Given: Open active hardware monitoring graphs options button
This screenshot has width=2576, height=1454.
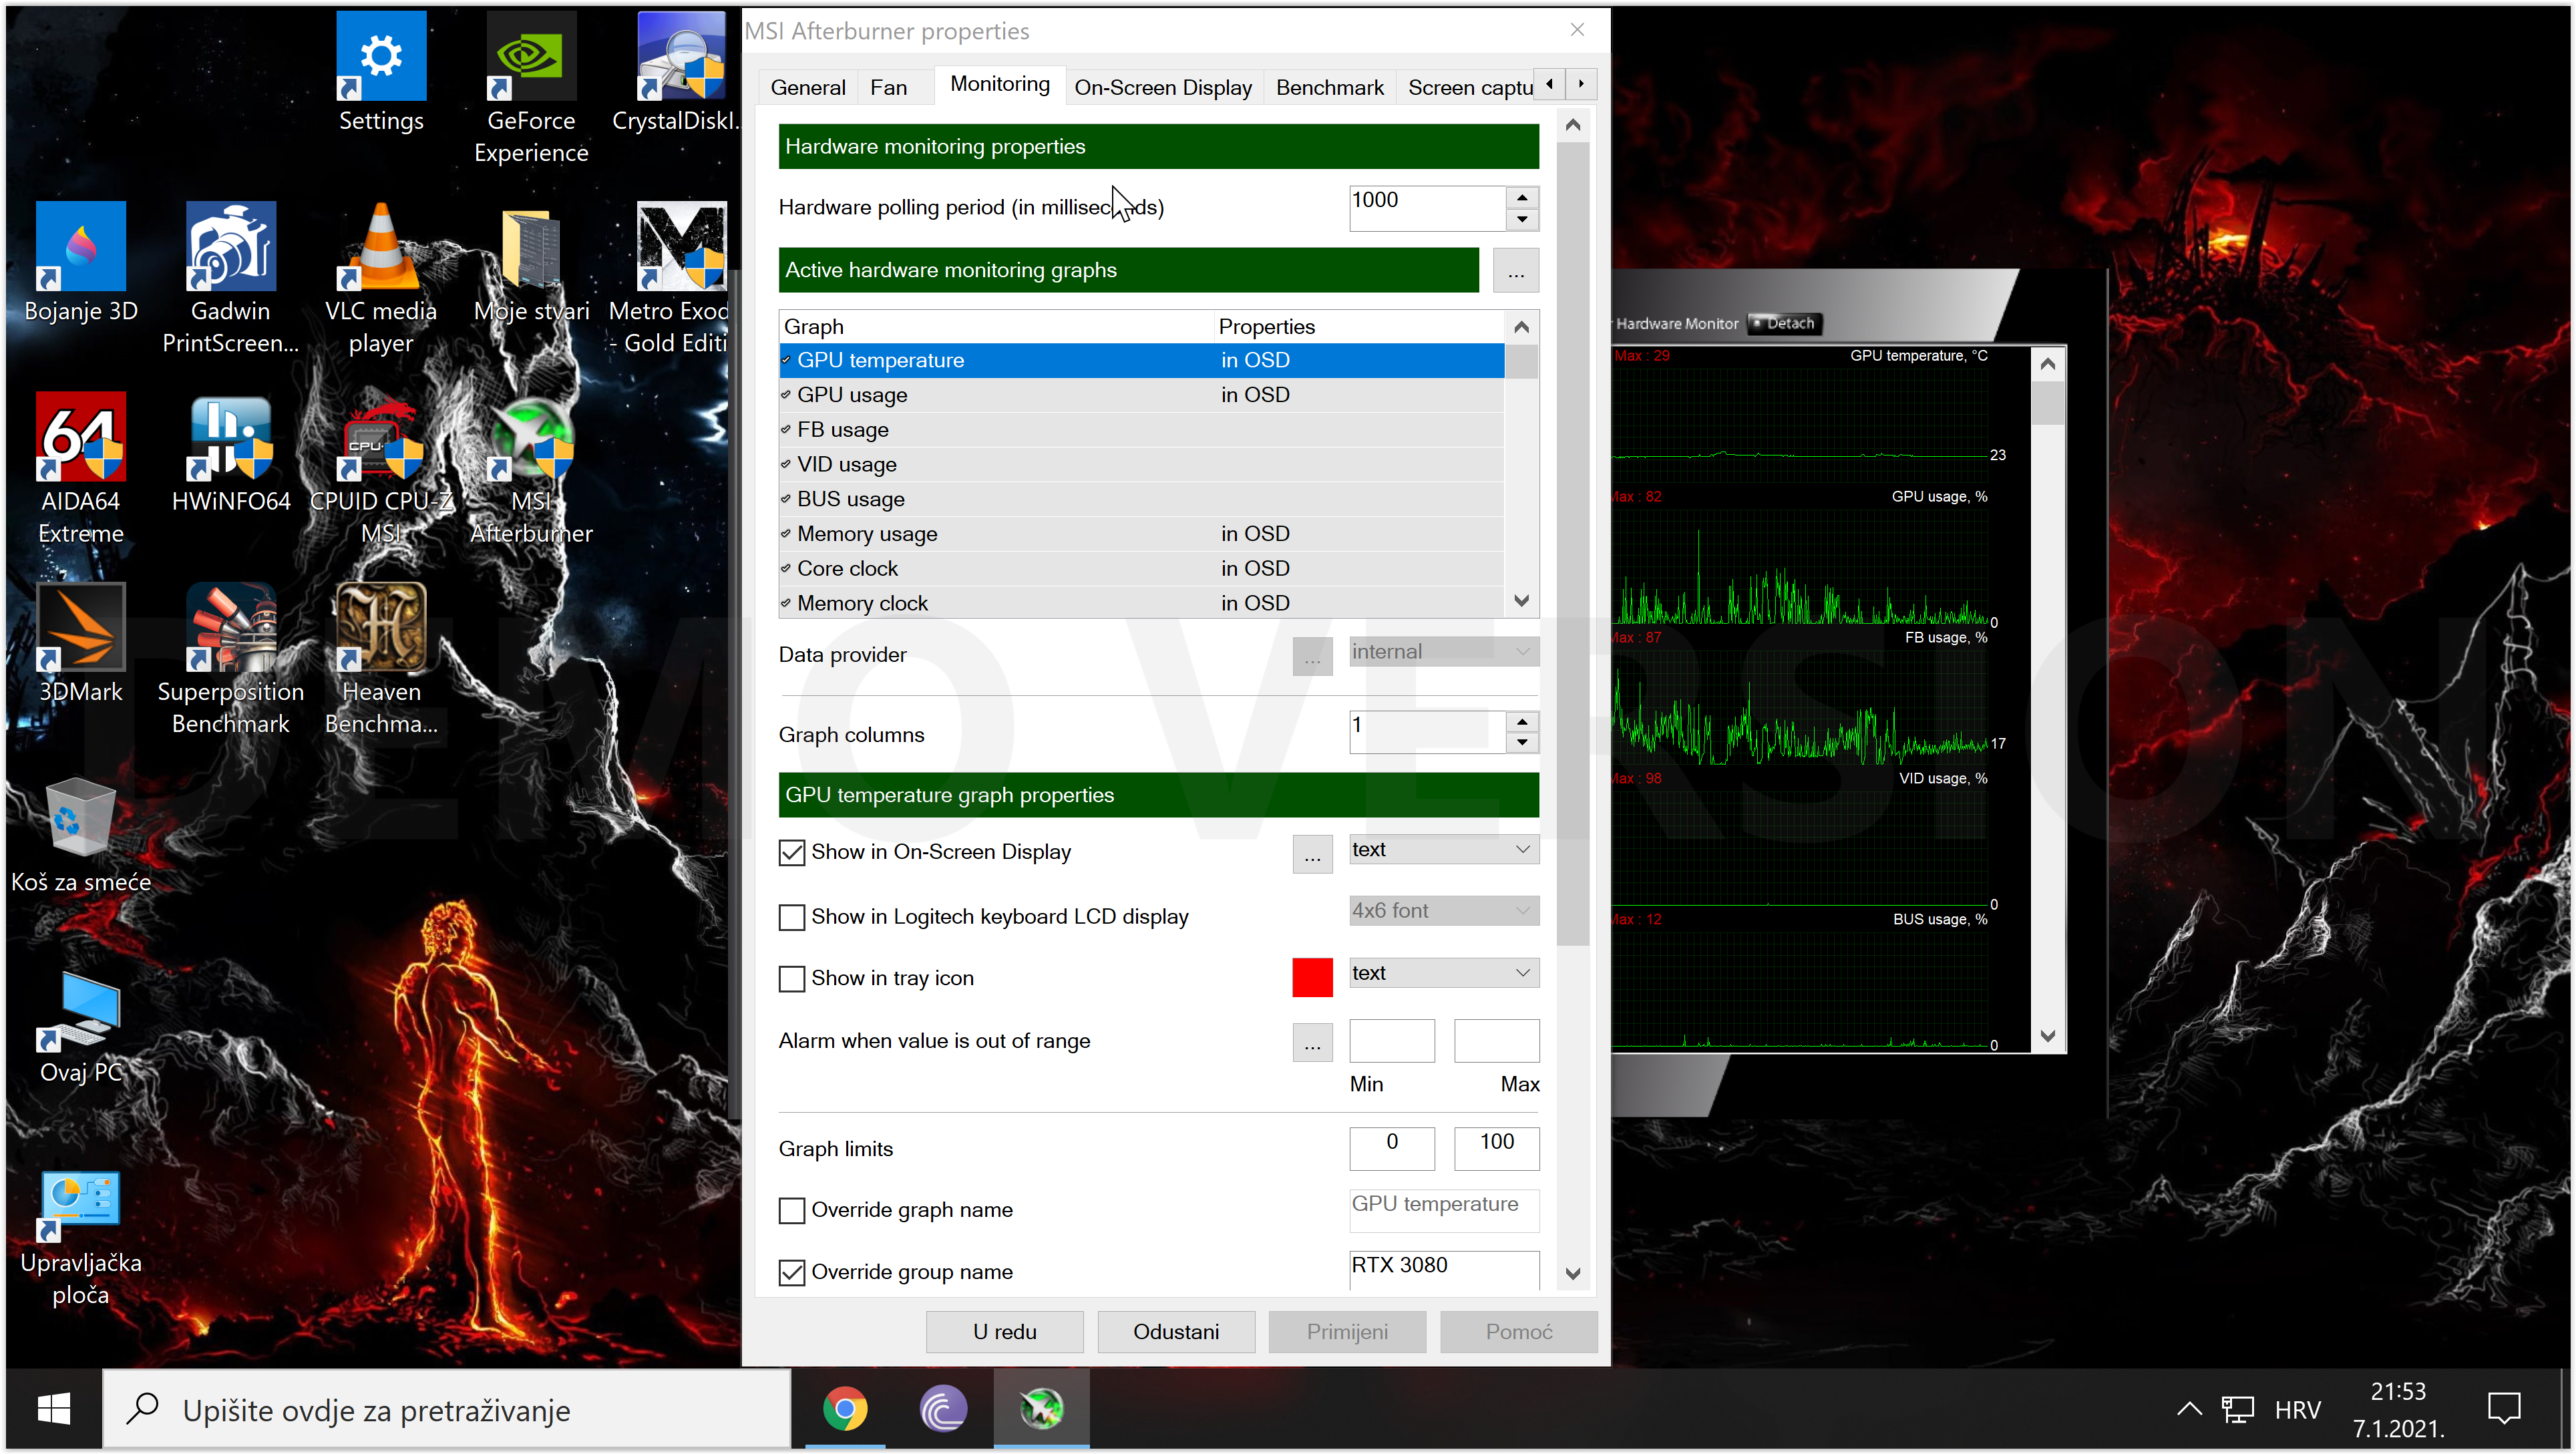Looking at the screenshot, I should 1516,271.
